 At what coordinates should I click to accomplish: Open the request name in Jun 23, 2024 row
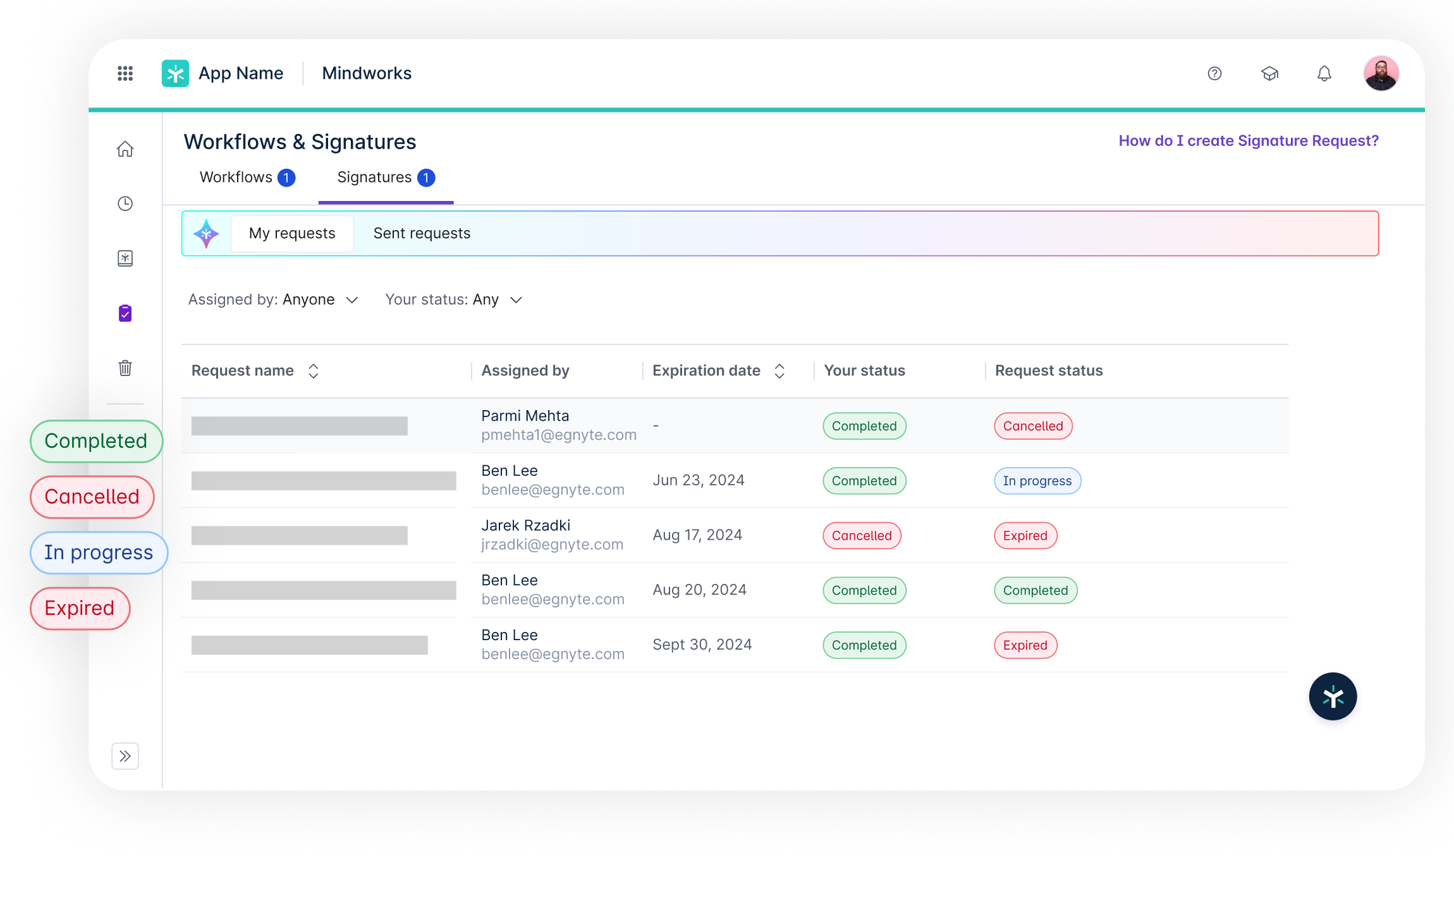[324, 481]
